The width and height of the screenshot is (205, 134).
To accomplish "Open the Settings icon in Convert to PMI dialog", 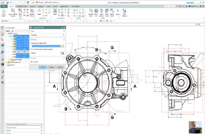I will pyautogui.click(x=62, y=53).
